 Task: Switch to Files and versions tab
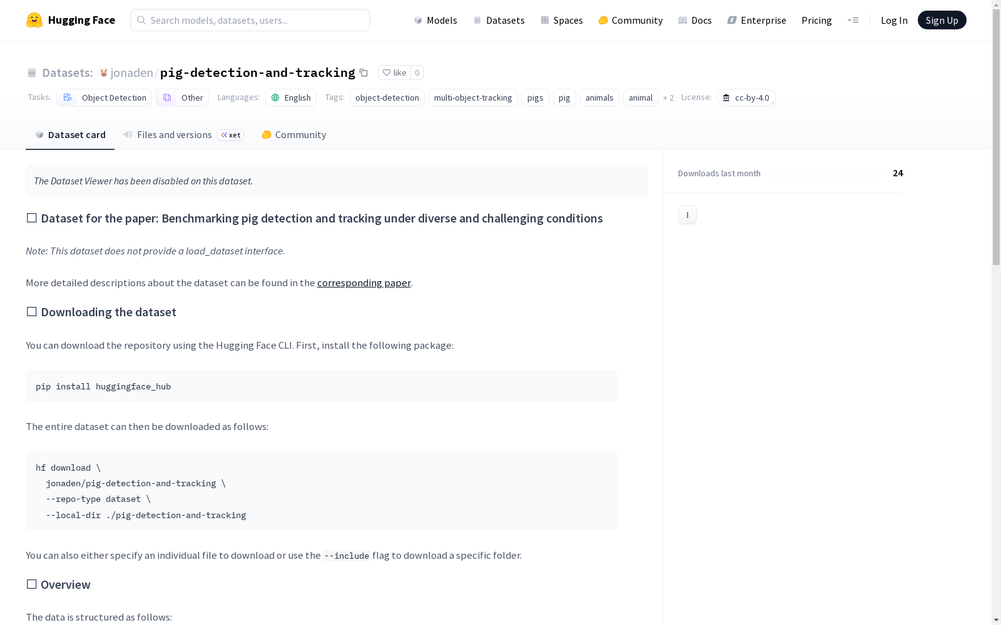click(x=184, y=135)
